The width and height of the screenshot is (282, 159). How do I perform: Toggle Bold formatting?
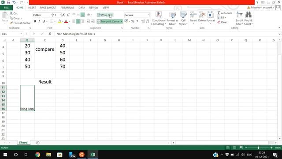[x=35, y=21]
